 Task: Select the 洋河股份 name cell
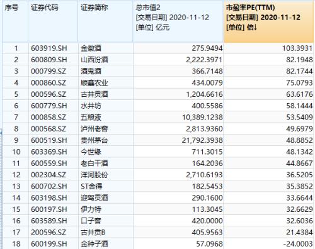pos(105,175)
